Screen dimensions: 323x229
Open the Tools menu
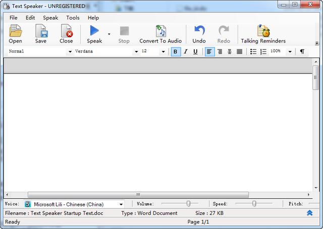pos(73,18)
